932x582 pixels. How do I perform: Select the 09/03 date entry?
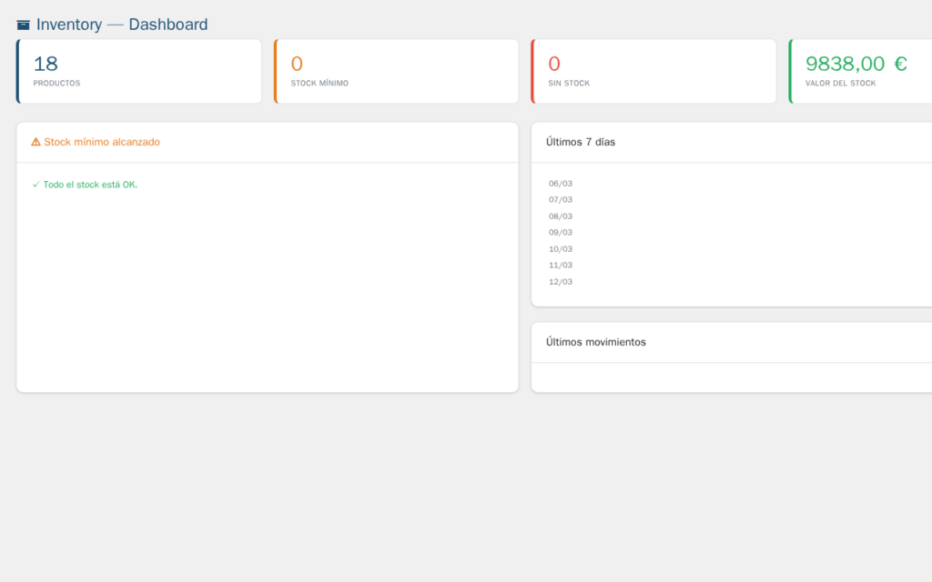561,232
